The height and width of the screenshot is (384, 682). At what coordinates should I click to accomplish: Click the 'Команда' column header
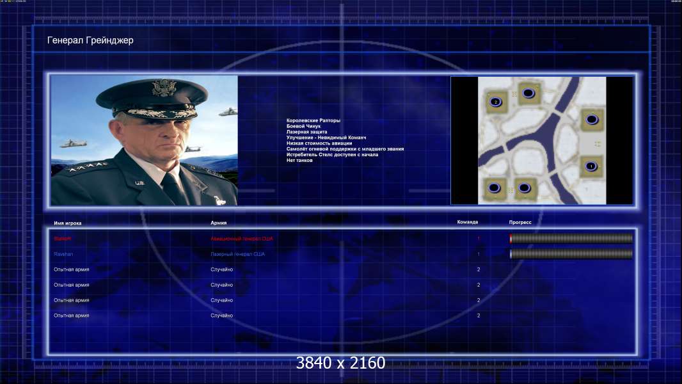468,222
